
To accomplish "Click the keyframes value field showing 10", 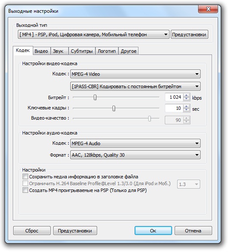I will [x=174, y=108].
